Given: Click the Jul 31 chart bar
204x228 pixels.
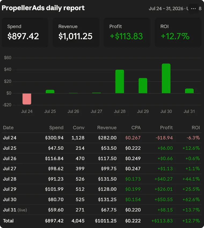Looking at the screenshot, I should [189, 91].
